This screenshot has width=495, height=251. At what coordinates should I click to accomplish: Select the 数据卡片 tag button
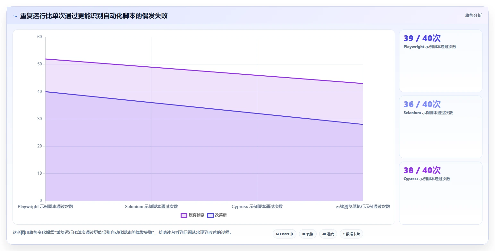tap(351, 234)
